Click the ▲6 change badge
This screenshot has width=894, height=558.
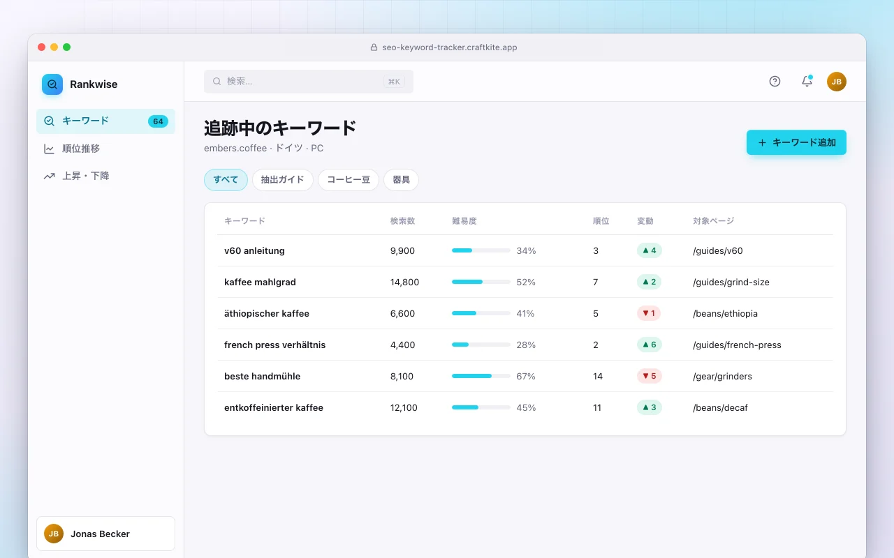click(650, 345)
